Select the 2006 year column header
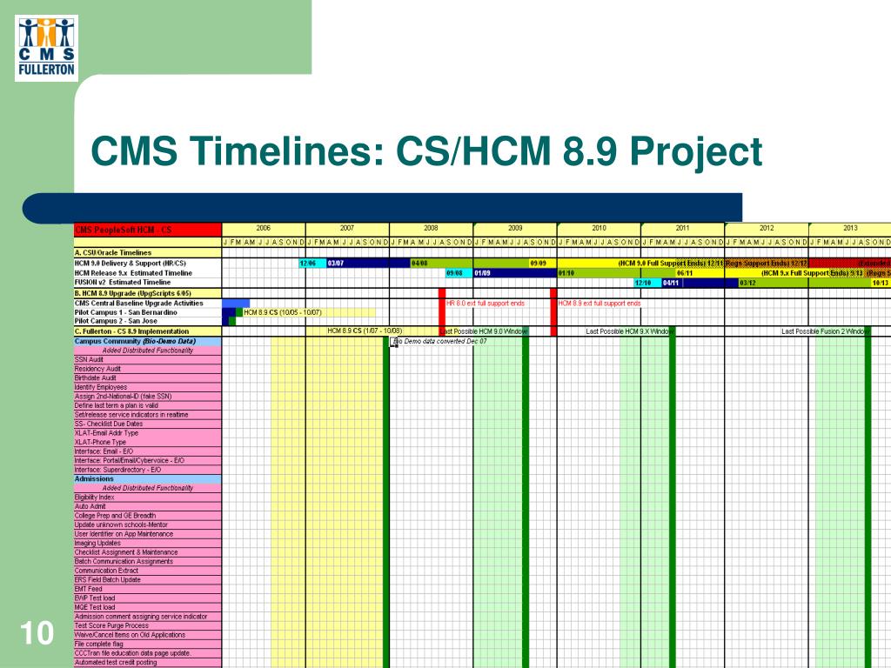 click(263, 229)
